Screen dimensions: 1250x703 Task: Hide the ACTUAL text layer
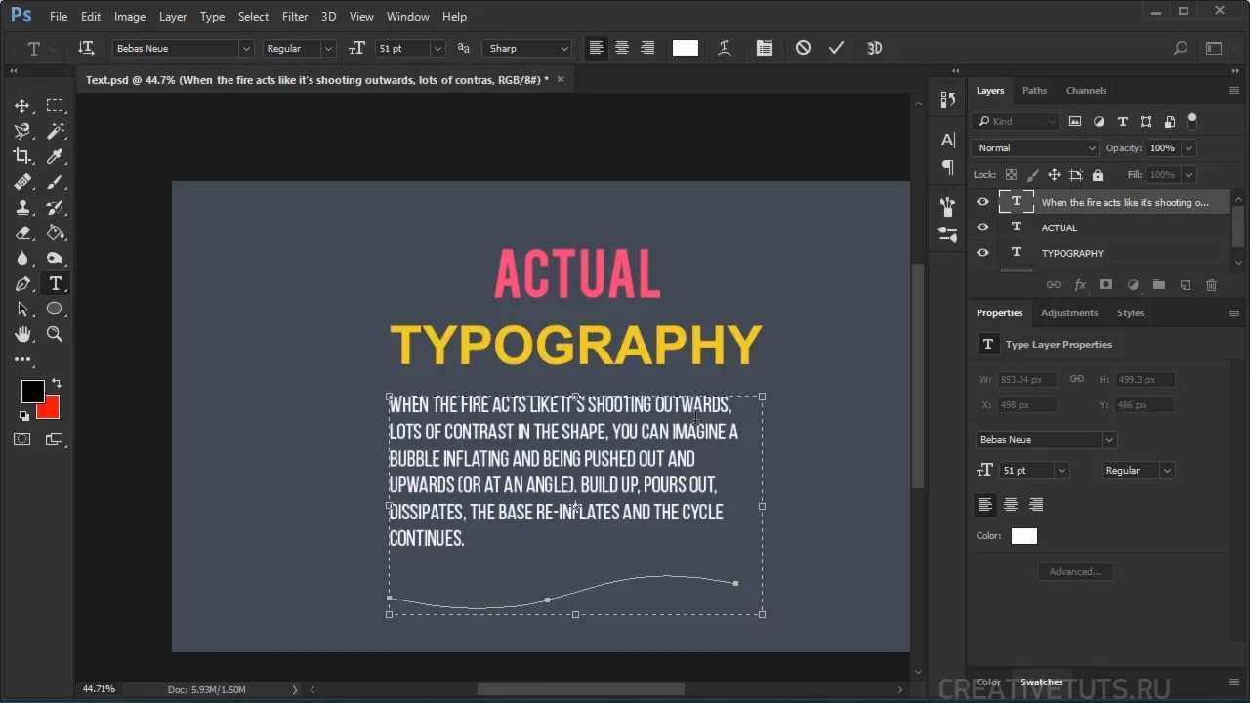tap(982, 227)
